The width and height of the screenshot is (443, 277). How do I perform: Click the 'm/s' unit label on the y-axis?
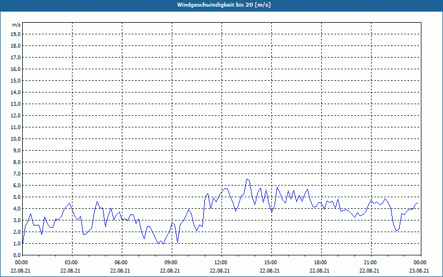[x=17, y=25]
